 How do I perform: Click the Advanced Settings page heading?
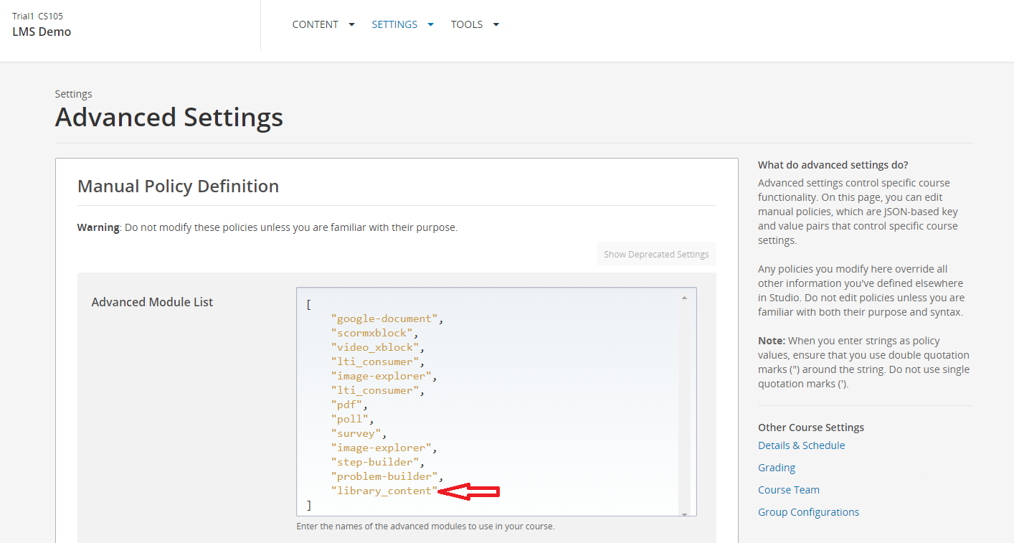click(x=169, y=117)
